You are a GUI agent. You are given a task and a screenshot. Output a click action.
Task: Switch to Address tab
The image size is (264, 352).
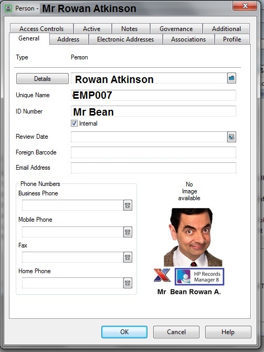(x=68, y=39)
